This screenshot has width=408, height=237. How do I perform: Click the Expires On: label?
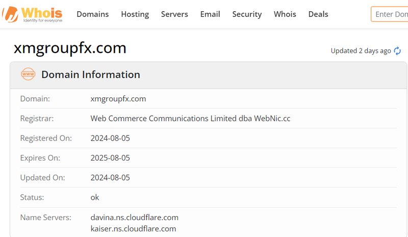(x=40, y=158)
